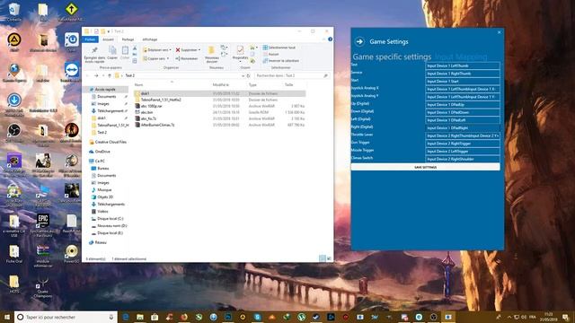Viewport: 575px width, 323px height.
Task: Select the Test mapping field showing LeftThumb
Action: point(463,65)
